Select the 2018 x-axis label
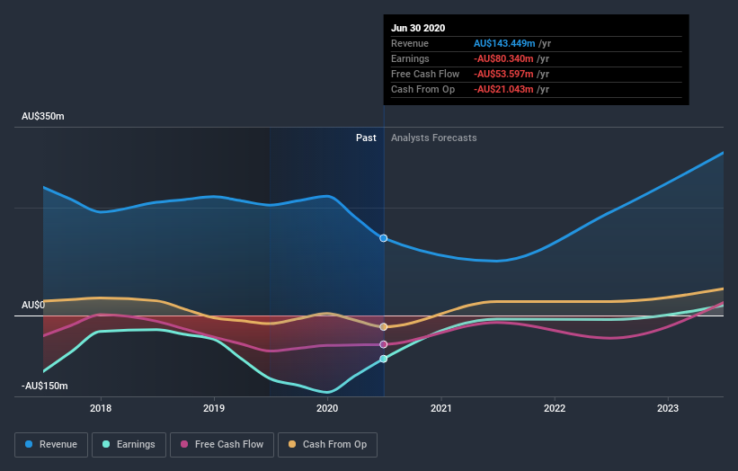The width and height of the screenshot is (738, 471). (101, 408)
